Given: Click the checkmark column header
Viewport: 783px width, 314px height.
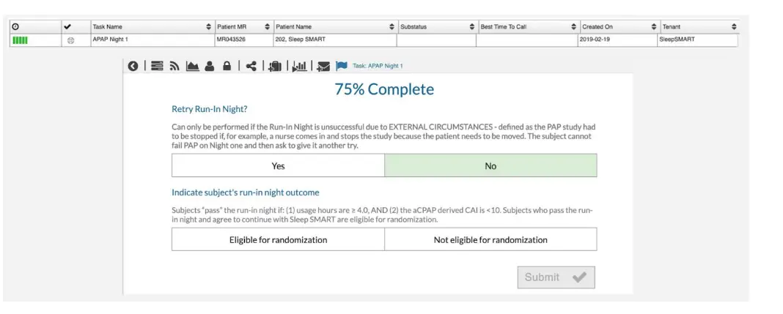Looking at the screenshot, I should (67, 27).
